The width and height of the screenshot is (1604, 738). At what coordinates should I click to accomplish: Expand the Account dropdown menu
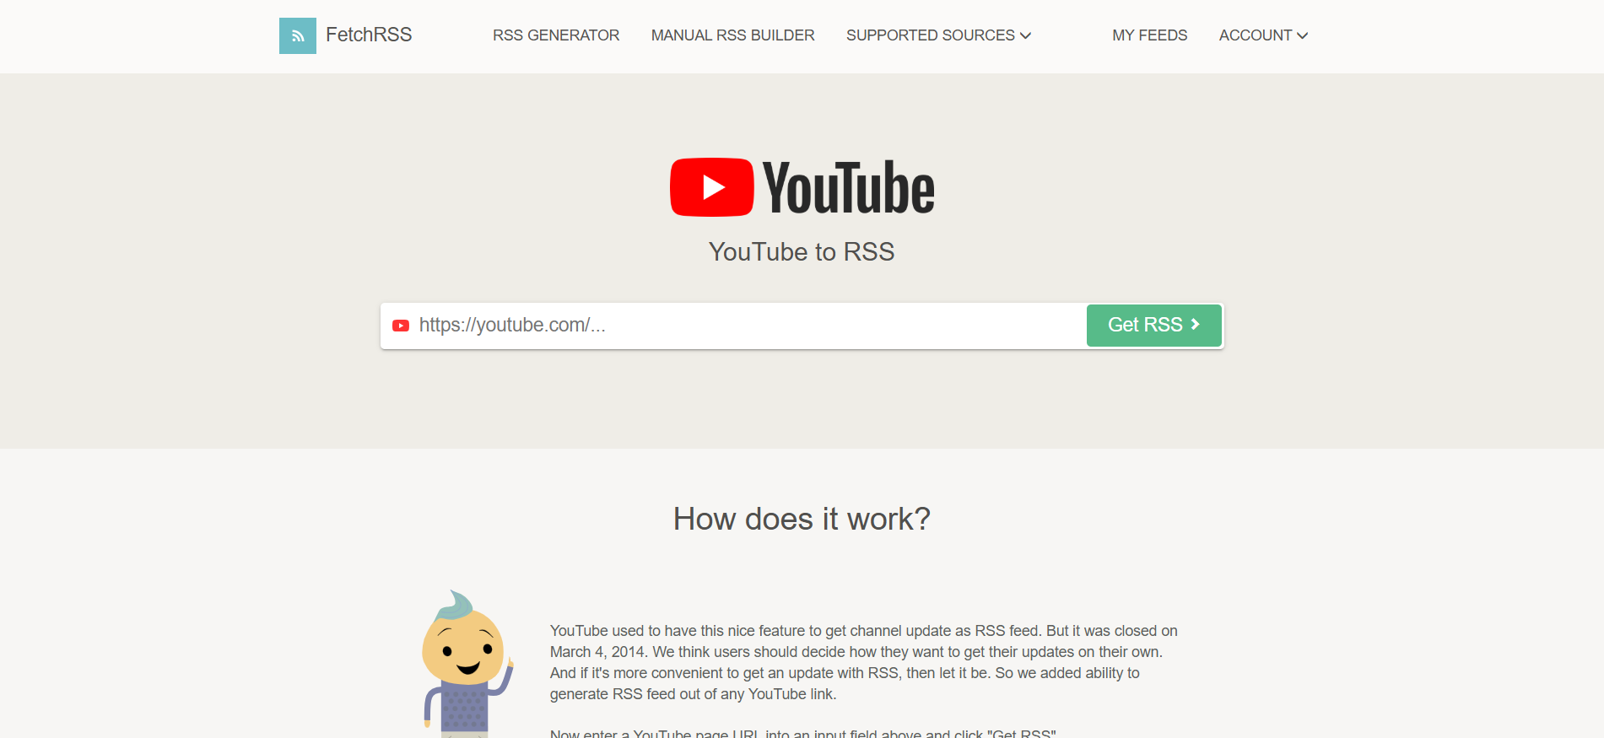(1263, 35)
